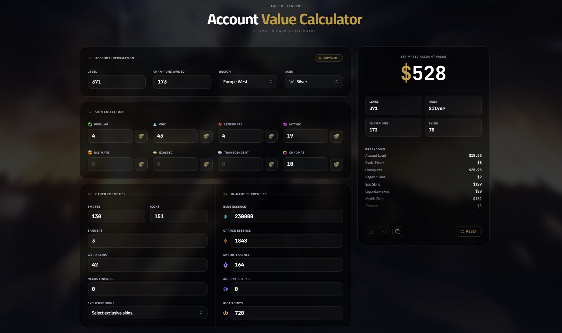
Task: Click the mask icon beside Legendary skins
Action: coord(271,136)
